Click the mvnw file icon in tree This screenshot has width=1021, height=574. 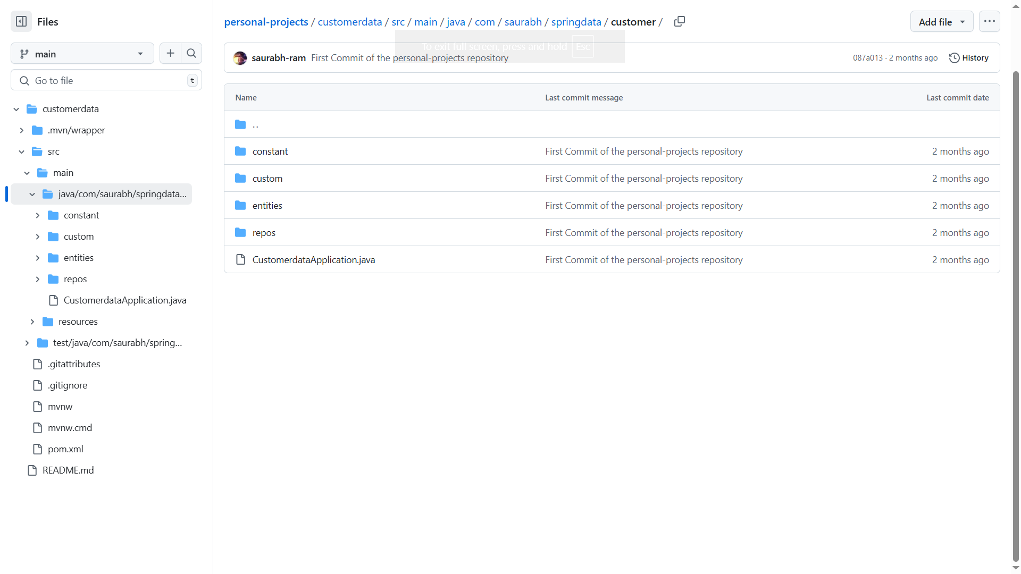click(38, 407)
